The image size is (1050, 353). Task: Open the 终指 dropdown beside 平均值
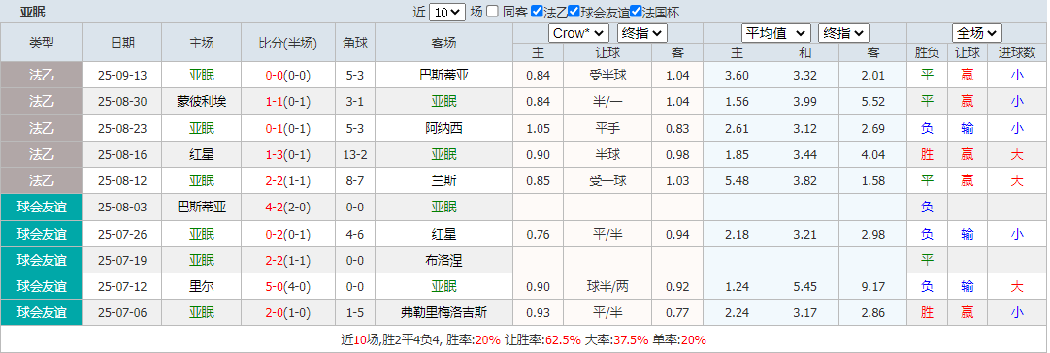pyautogui.click(x=843, y=33)
